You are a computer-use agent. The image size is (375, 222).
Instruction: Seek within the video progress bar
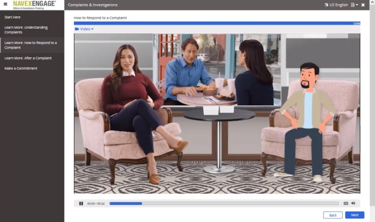(224, 203)
